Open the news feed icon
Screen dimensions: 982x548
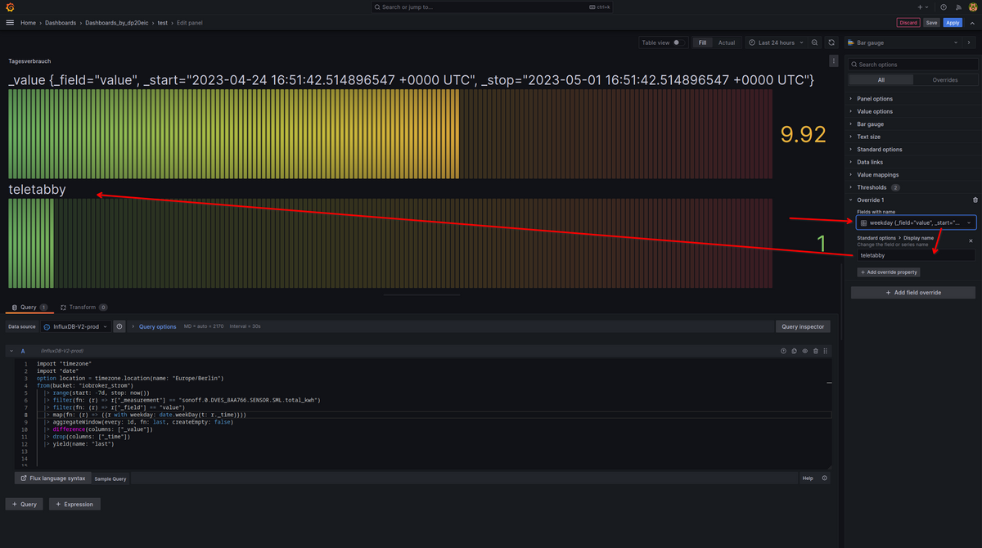click(x=958, y=7)
